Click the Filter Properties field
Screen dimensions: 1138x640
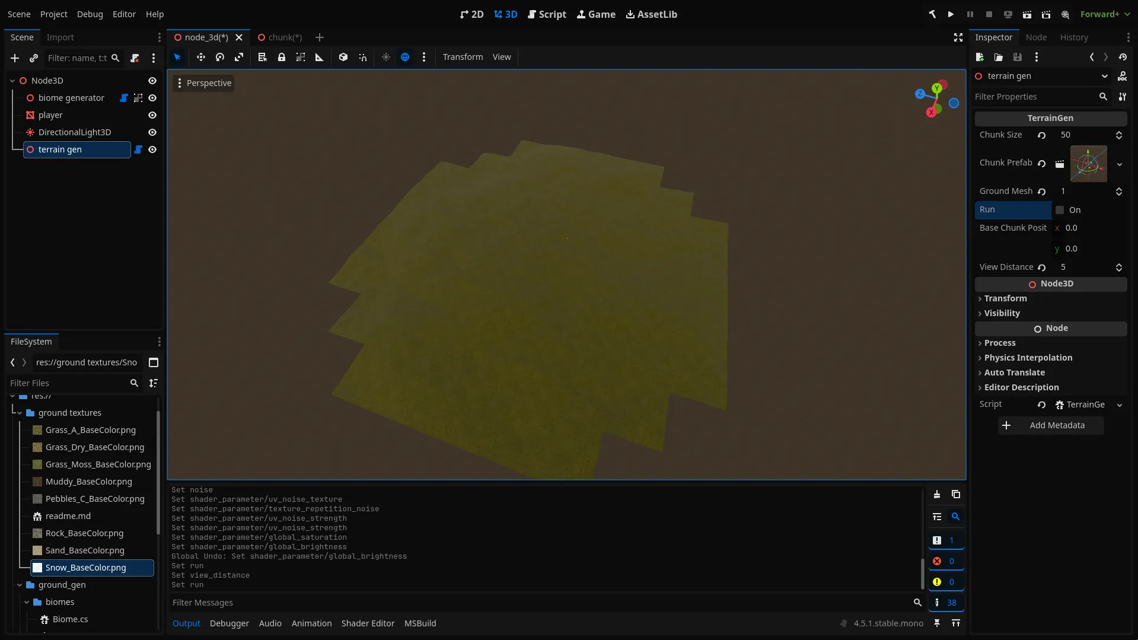[x=1034, y=97]
